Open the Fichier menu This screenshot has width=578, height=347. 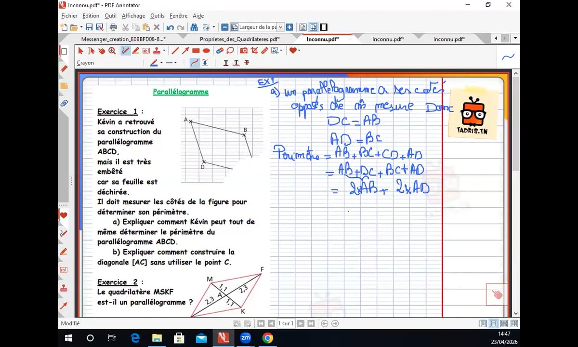pyautogui.click(x=69, y=16)
